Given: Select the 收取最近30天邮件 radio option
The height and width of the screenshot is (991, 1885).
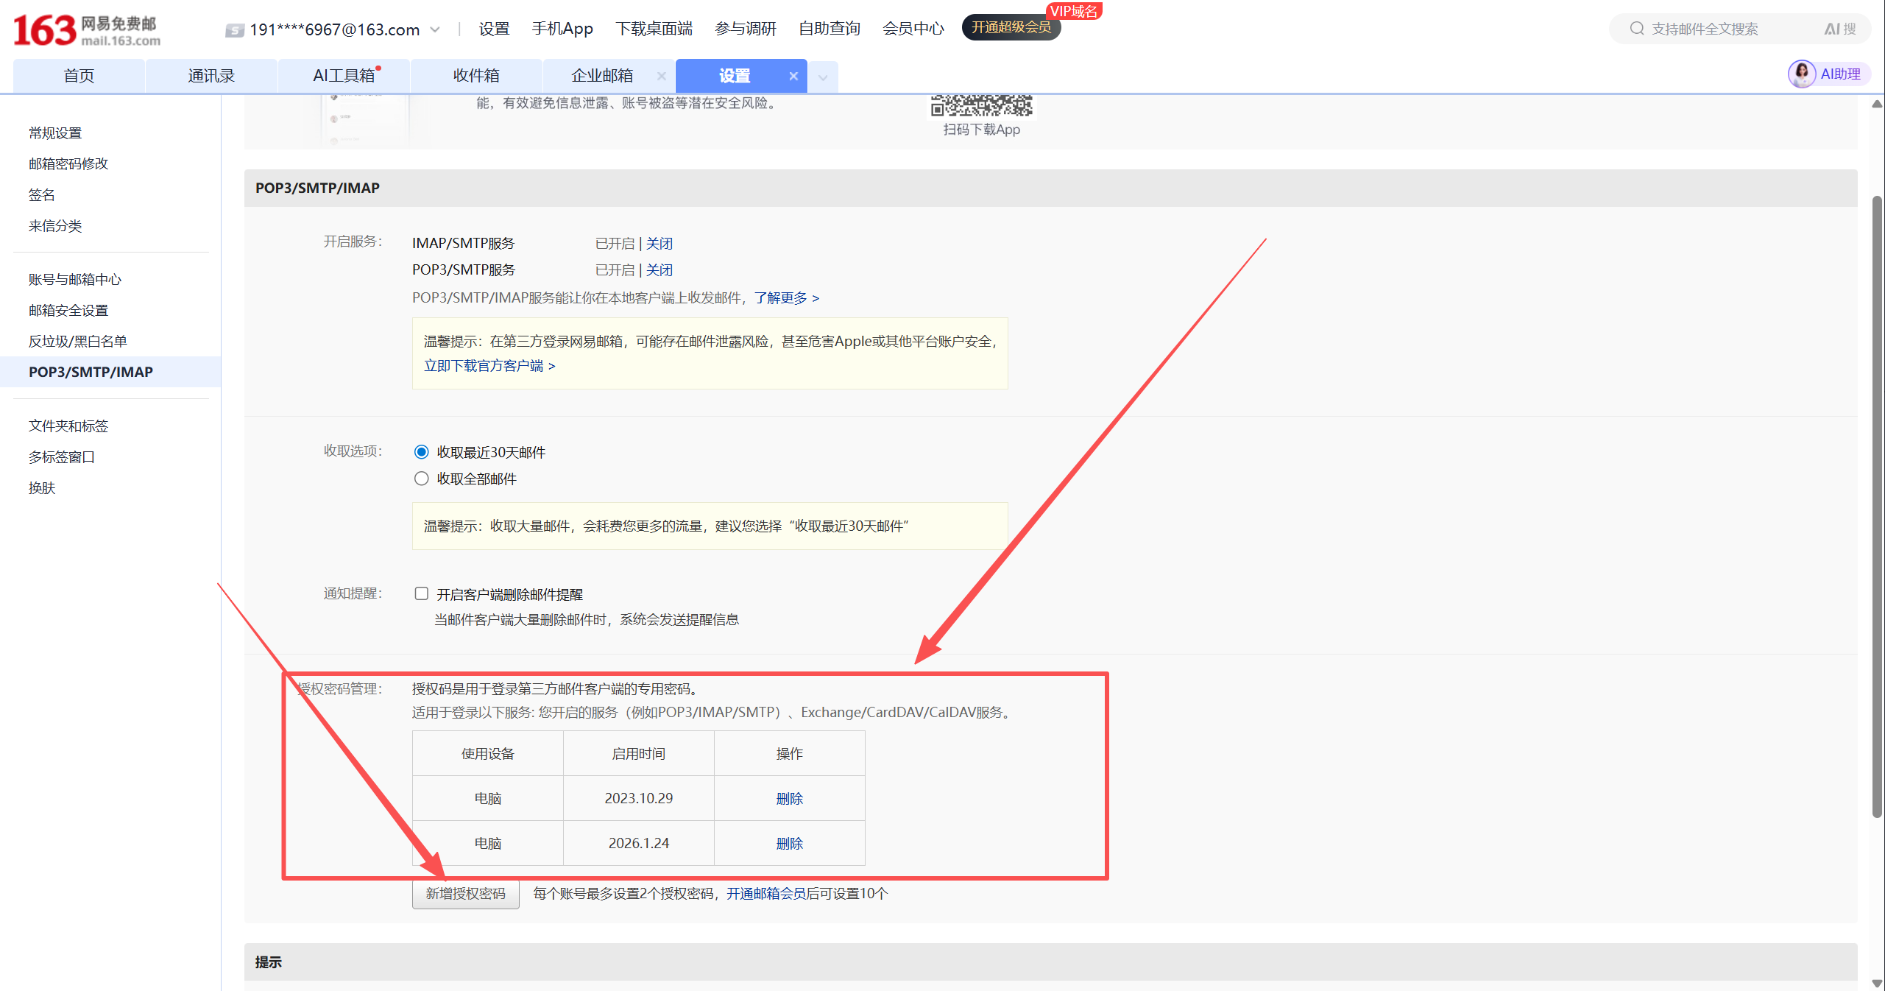Looking at the screenshot, I should [x=421, y=451].
